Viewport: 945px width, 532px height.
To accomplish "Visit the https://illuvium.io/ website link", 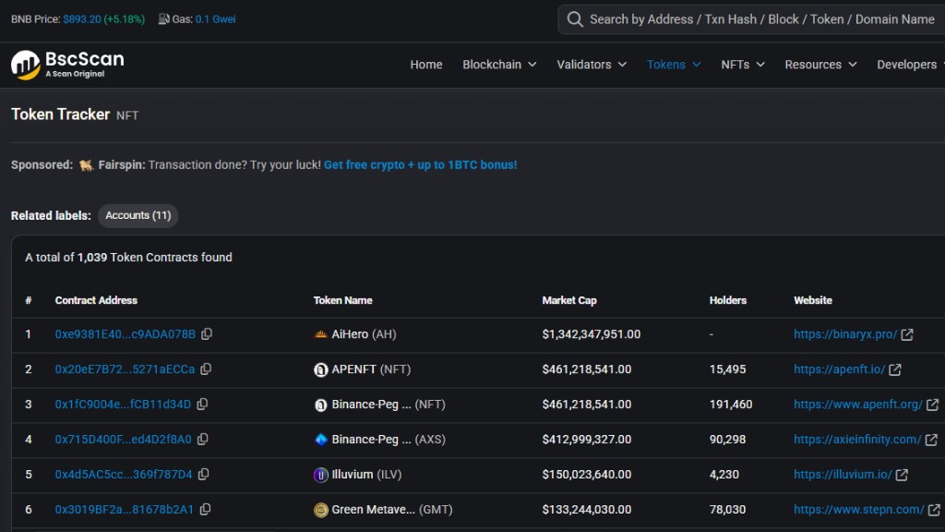I will (x=843, y=474).
